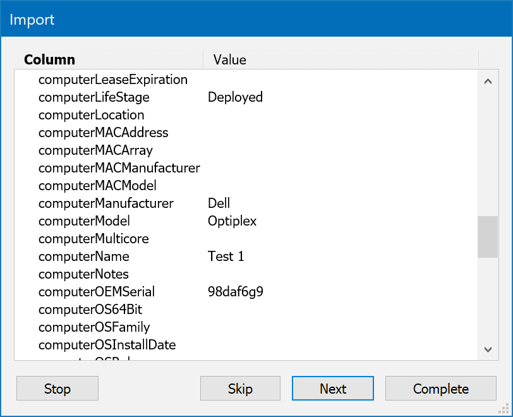Click the Column header
This screenshot has height=417, width=513.
point(49,59)
